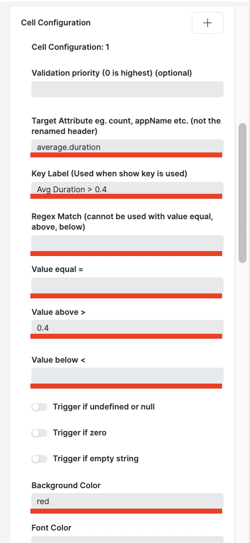This screenshot has width=250, height=543.
Task: Add a new cell configuration with plus button
Action: [207, 23]
